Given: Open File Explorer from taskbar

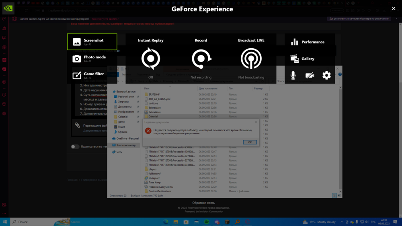Looking at the screenshot, I should point(176,222).
